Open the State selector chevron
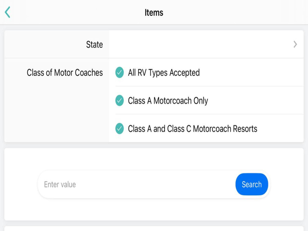Screen dimensions: 308x231 coord(295,44)
